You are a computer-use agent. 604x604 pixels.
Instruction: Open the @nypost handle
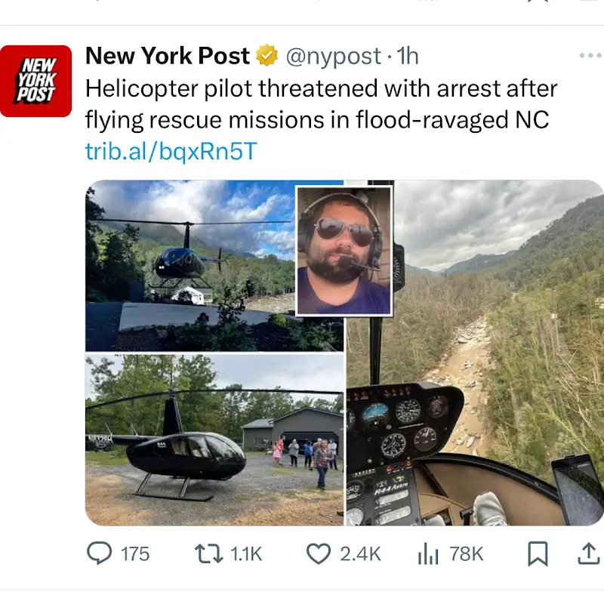pos(333,56)
